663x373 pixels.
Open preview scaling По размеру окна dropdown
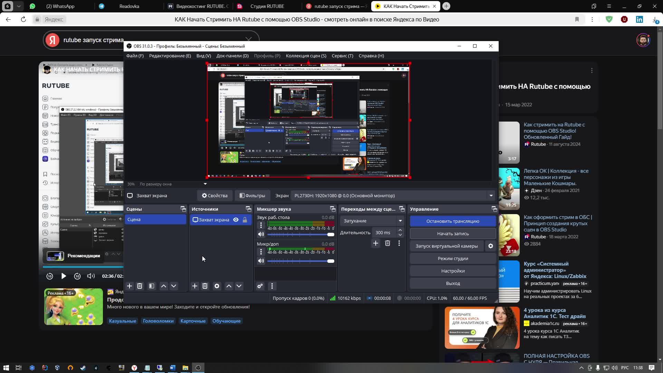click(173, 184)
